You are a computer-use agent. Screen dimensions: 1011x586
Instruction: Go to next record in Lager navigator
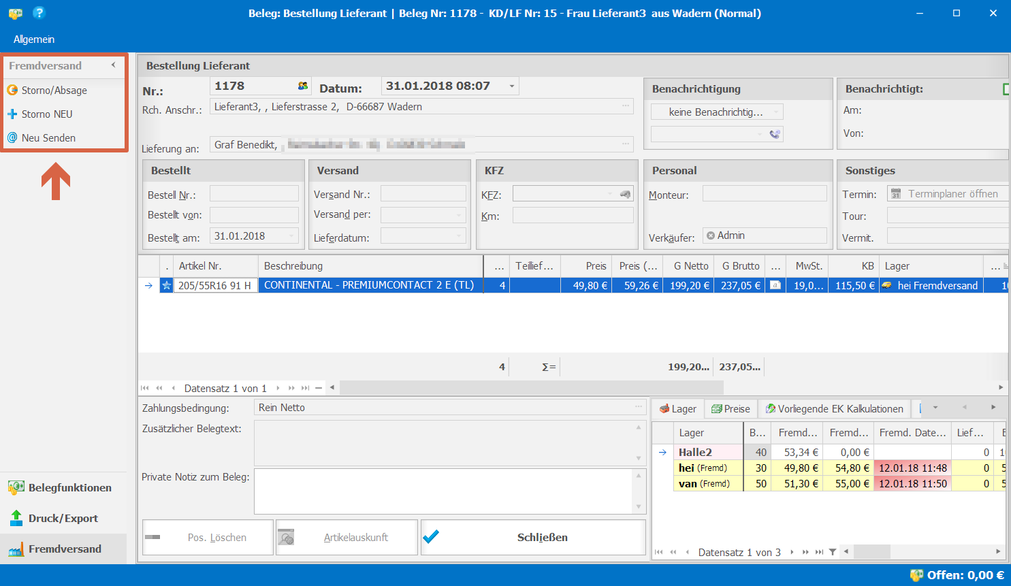pos(792,552)
